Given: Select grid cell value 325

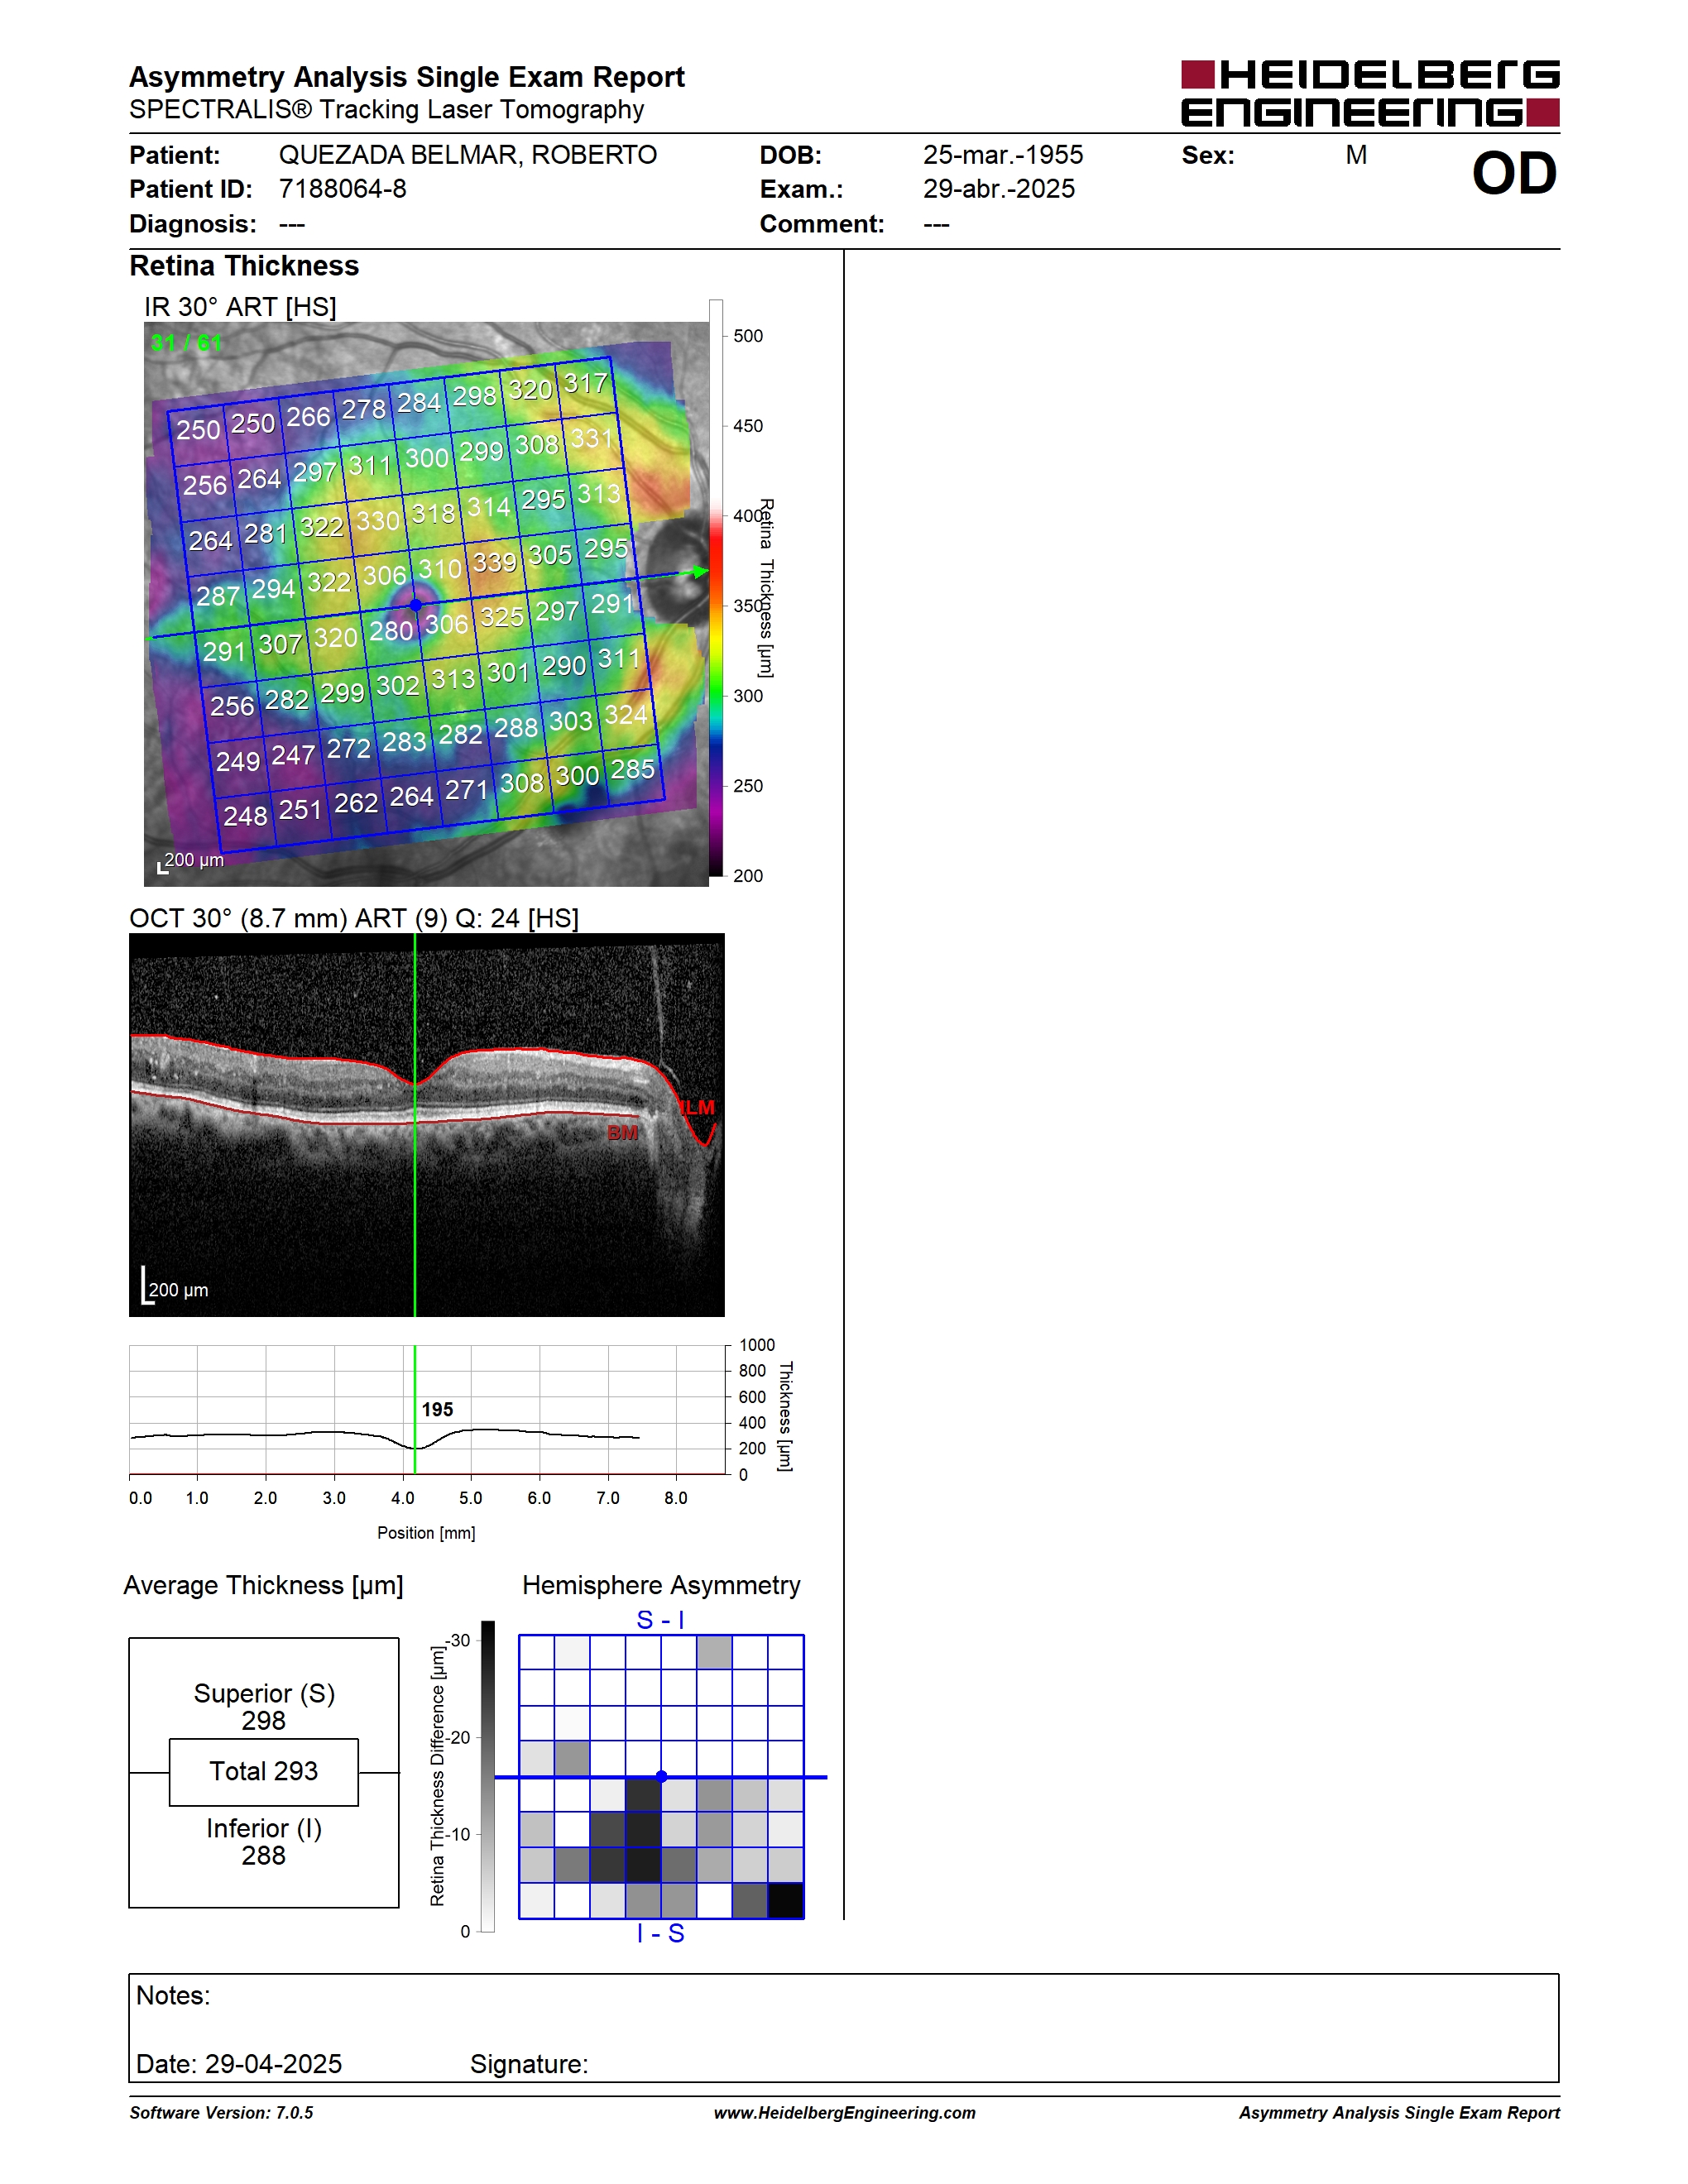Looking at the screenshot, I should (x=502, y=616).
